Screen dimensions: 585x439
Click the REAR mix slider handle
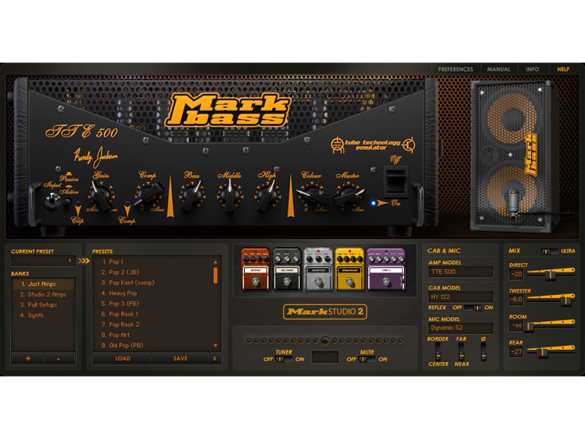point(543,352)
